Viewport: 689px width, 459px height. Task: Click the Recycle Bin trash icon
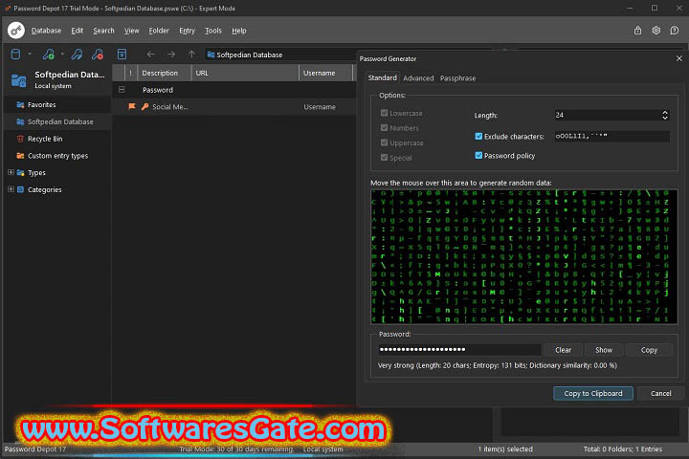click(x=20, y=139)
